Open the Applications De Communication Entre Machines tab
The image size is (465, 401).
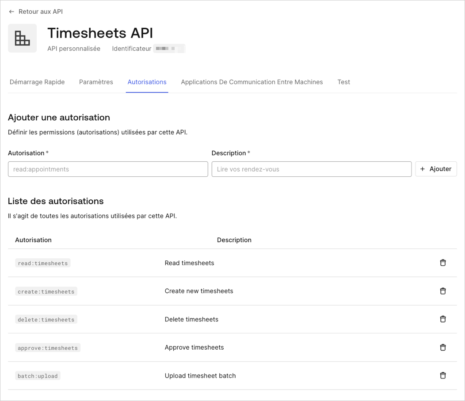tap(252, 82)
